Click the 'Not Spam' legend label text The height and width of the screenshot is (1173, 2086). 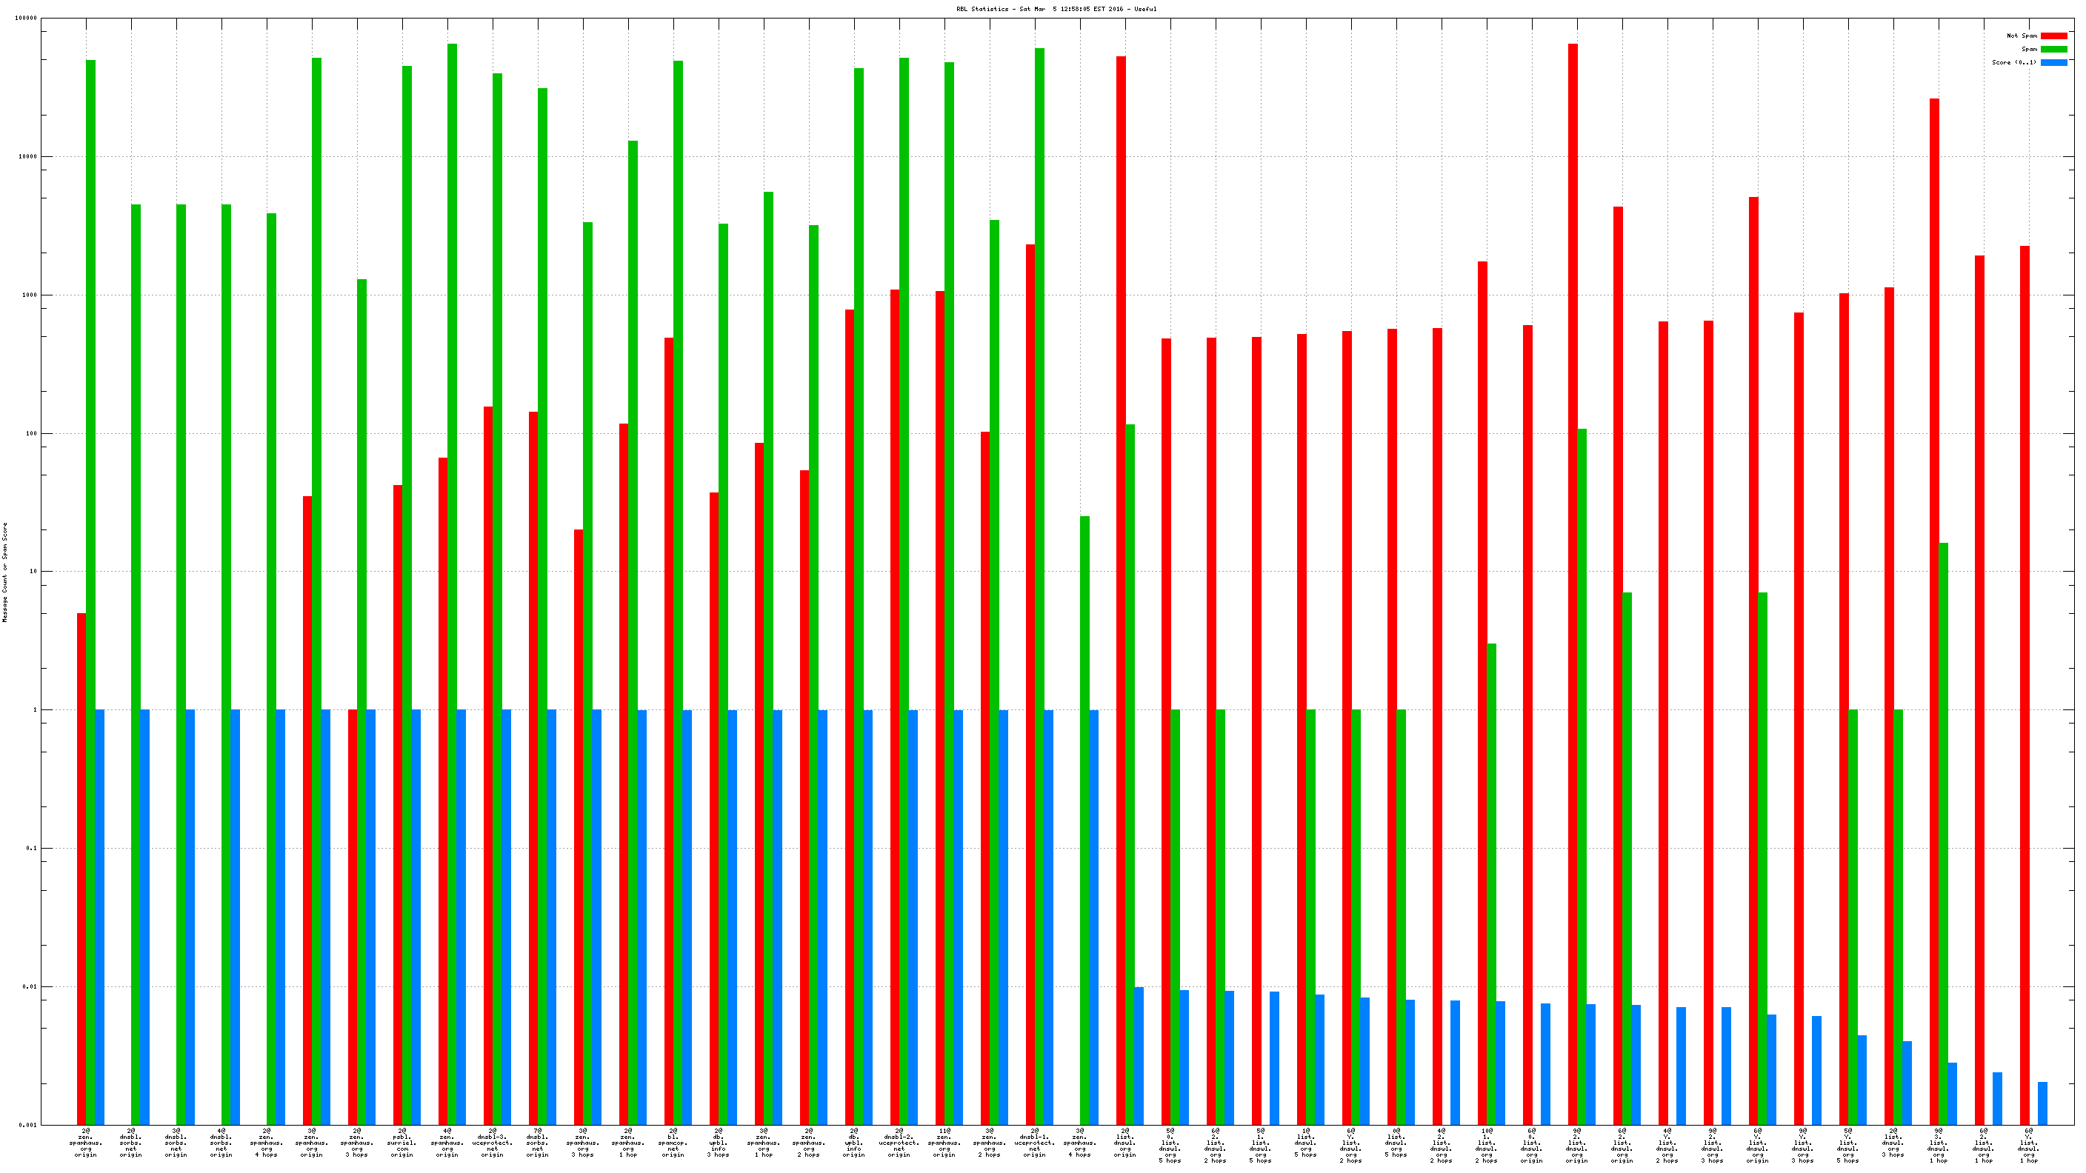pos(2022,36)
